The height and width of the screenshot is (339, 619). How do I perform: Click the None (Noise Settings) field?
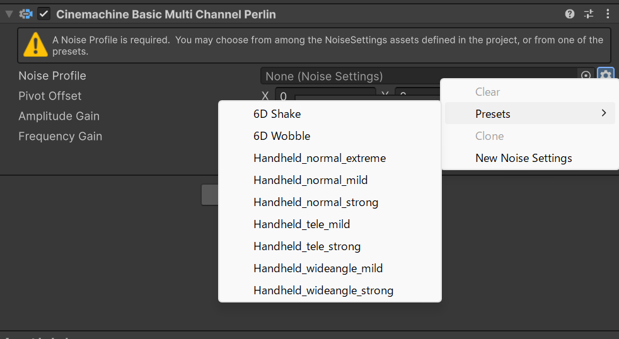[419, 76]
